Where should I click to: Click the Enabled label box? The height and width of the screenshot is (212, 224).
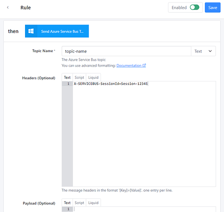click(x=185, y=8)
